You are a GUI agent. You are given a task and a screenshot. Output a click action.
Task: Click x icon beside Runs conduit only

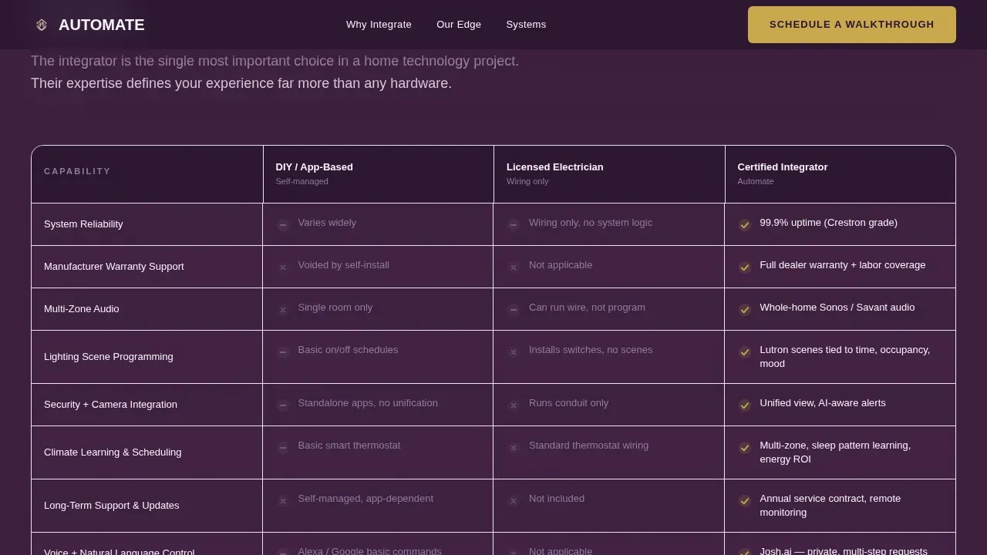(x=514, y=405)
